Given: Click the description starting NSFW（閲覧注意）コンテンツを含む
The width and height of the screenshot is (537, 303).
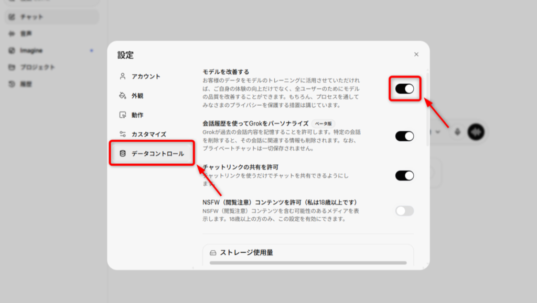Looking at the screenshot, I should [x=281, y=215].
